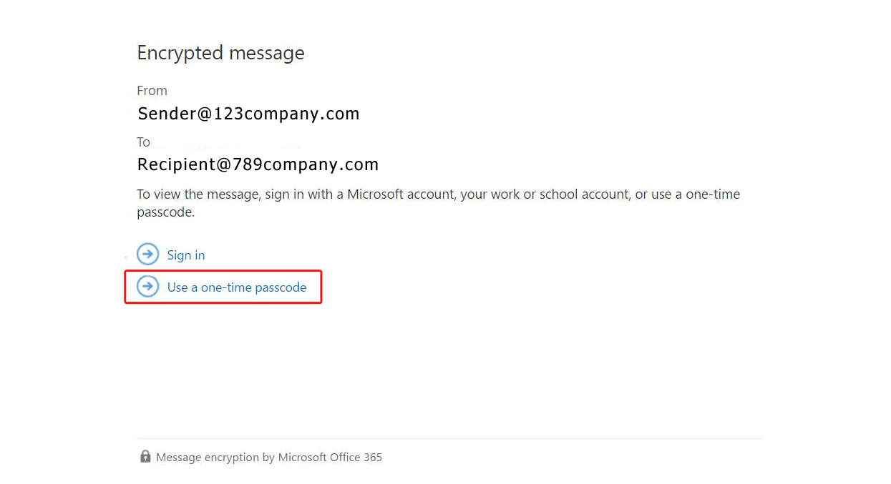
Task: Click the arrow icon beside Sign in
Action: click(x=147, y=255)
